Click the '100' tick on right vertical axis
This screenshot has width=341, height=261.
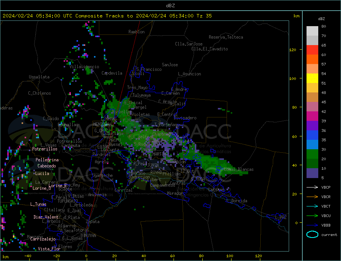point(293,78)
